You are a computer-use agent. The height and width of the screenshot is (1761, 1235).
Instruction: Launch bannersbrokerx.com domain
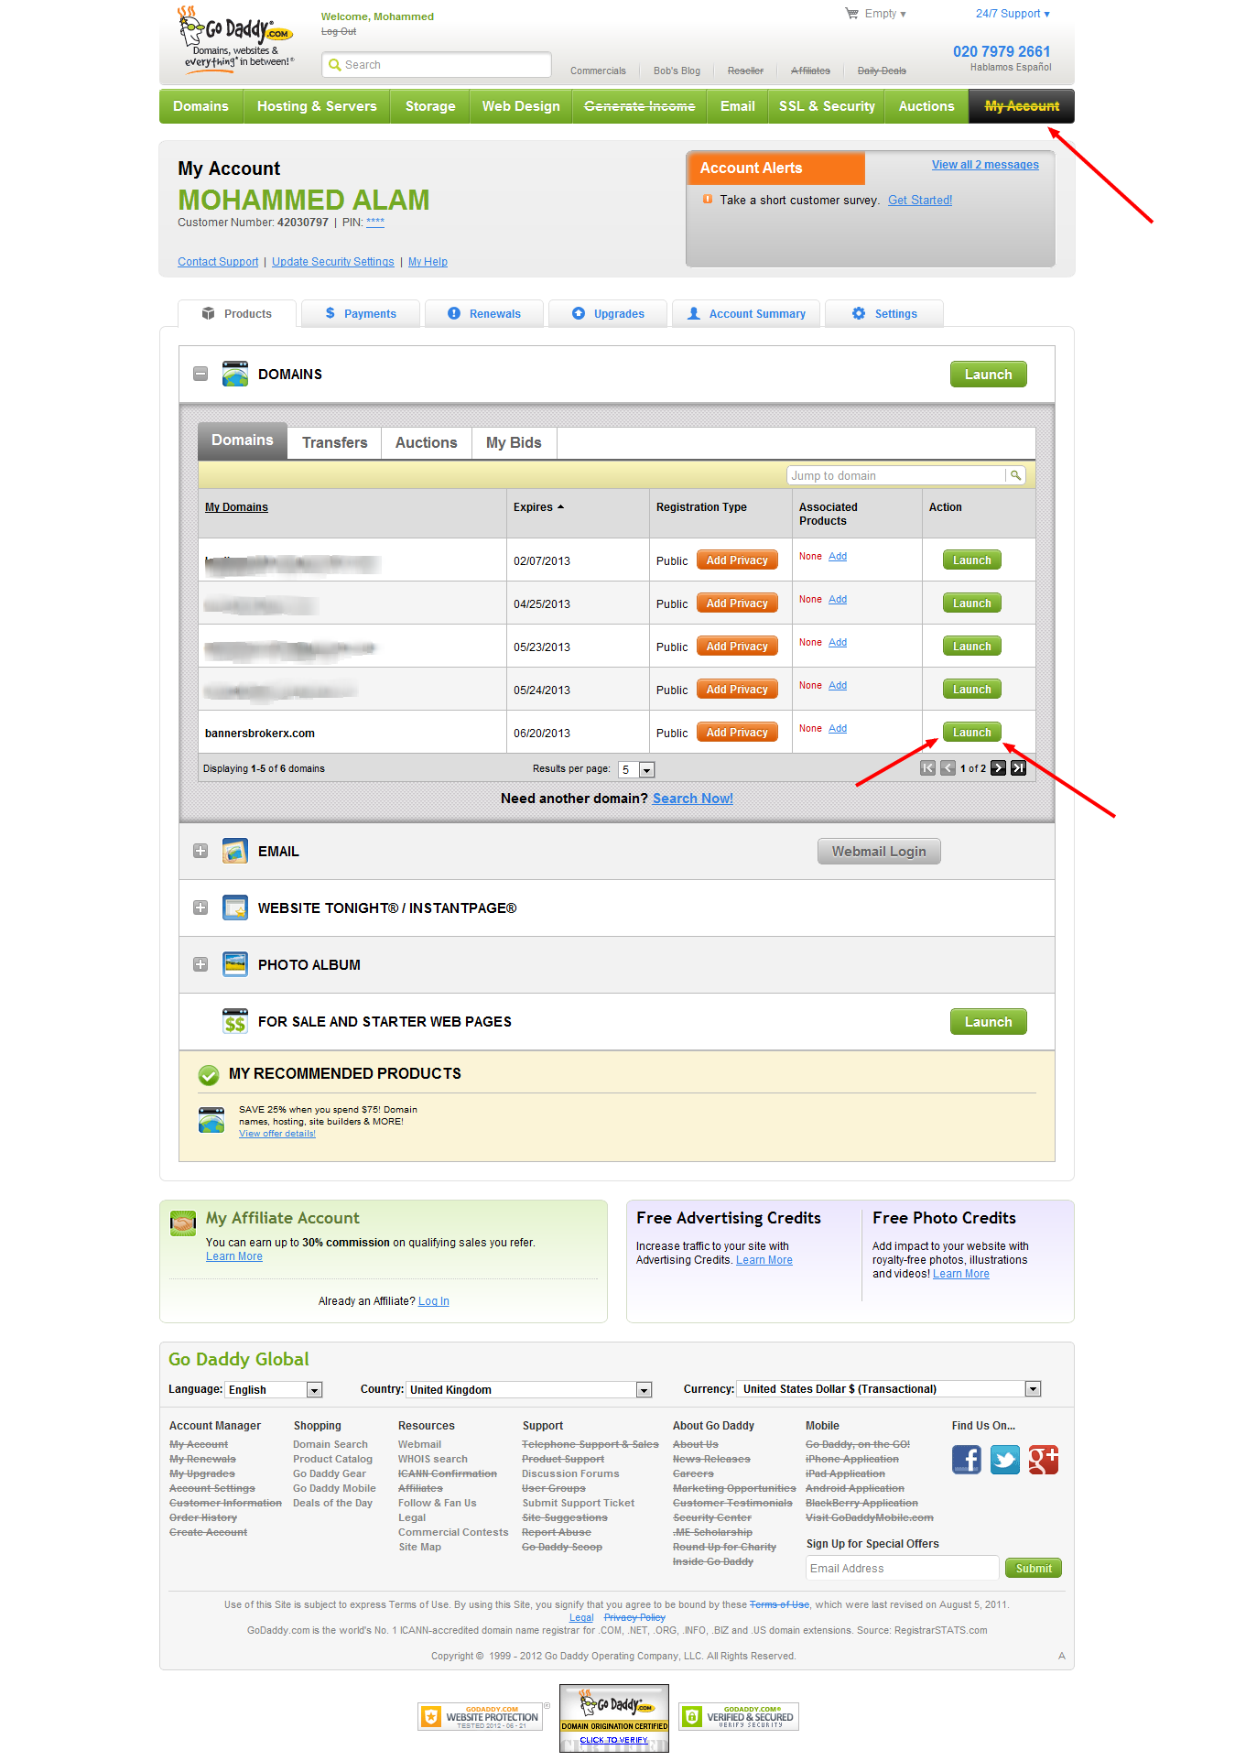pos(972,732)
